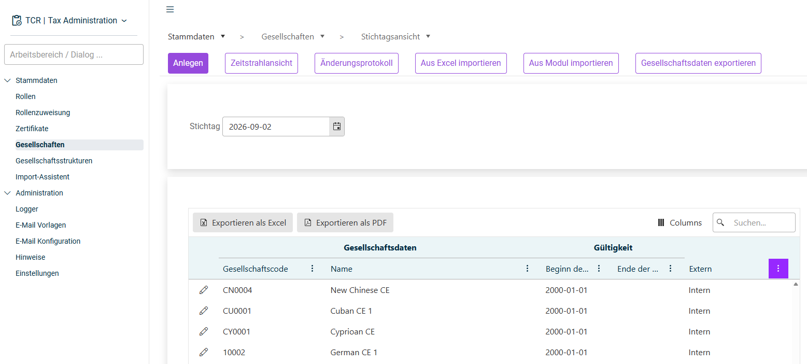
Task: Open Einstellungen in the sidebar
Action: [37, 273]
